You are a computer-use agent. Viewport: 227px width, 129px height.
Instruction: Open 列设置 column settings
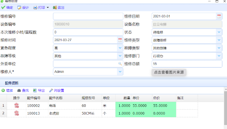pos(57,91)
